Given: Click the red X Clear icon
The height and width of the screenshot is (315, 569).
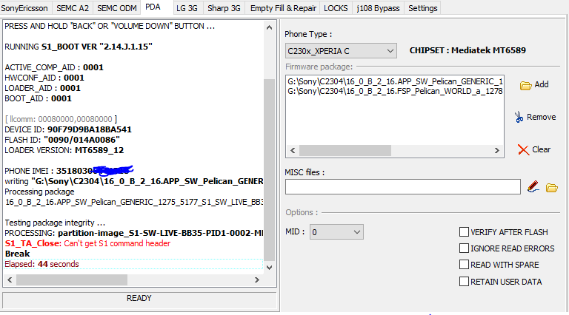Looking at the screenshot, I should 523,149.
